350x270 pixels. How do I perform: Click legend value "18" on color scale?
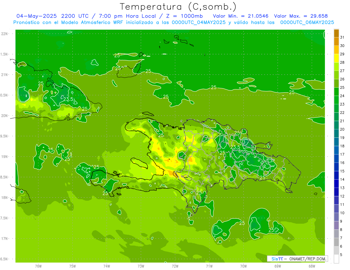pyautogui.click(x=342, y=146)
